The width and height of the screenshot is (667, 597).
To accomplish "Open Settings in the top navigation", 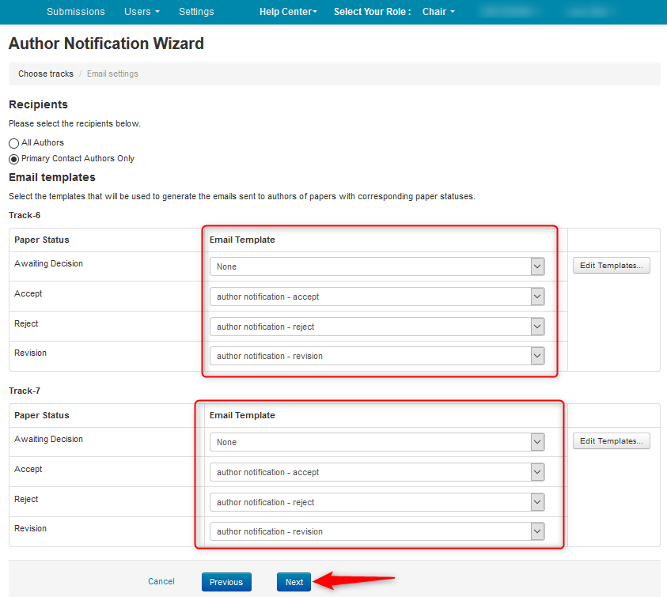I will point(196,12).
